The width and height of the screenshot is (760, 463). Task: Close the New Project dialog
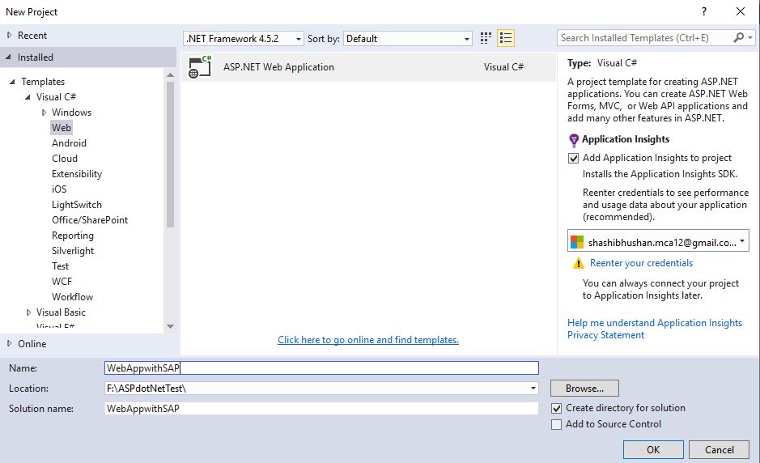click(740, 11)
